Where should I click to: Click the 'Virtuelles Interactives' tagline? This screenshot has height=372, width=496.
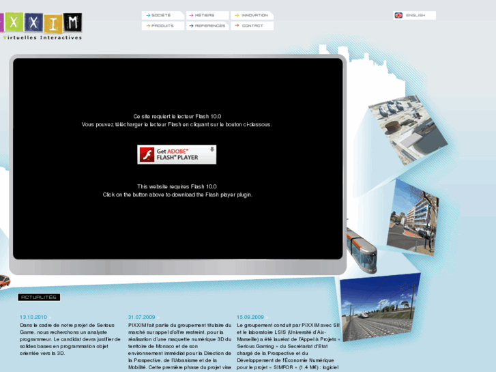point(42,38)
